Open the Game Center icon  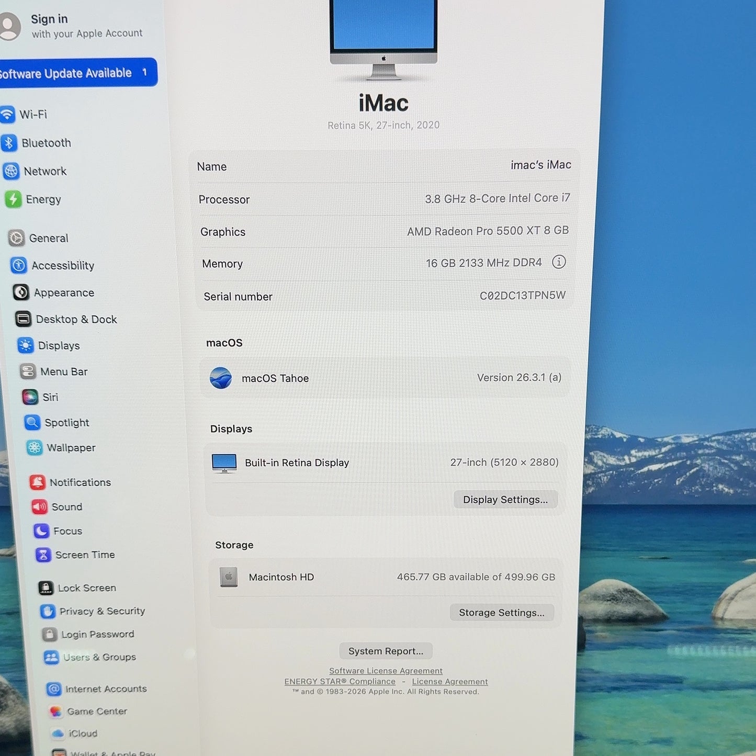[x=56, y=711]
